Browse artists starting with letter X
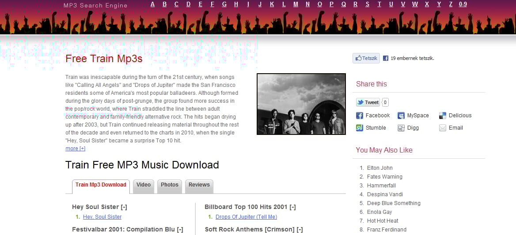This screenshot has height=235, width=516. [x=427, y=4]
